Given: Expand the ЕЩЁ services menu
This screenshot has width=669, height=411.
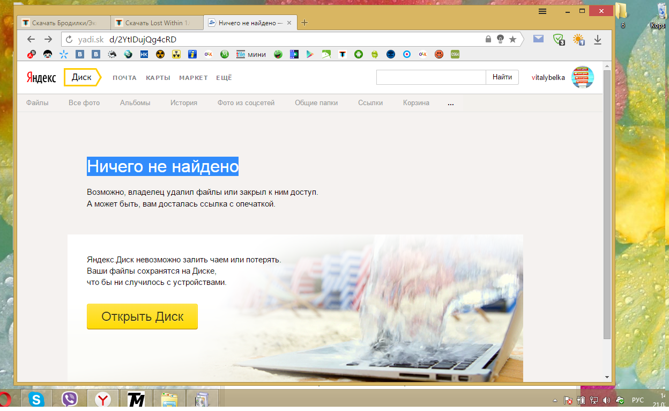Looking at the screenshot, I should [224, 78].
